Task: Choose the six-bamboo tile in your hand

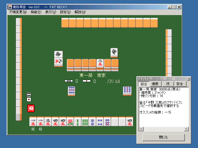Action: pyautogui.click(x=85, y=121)
